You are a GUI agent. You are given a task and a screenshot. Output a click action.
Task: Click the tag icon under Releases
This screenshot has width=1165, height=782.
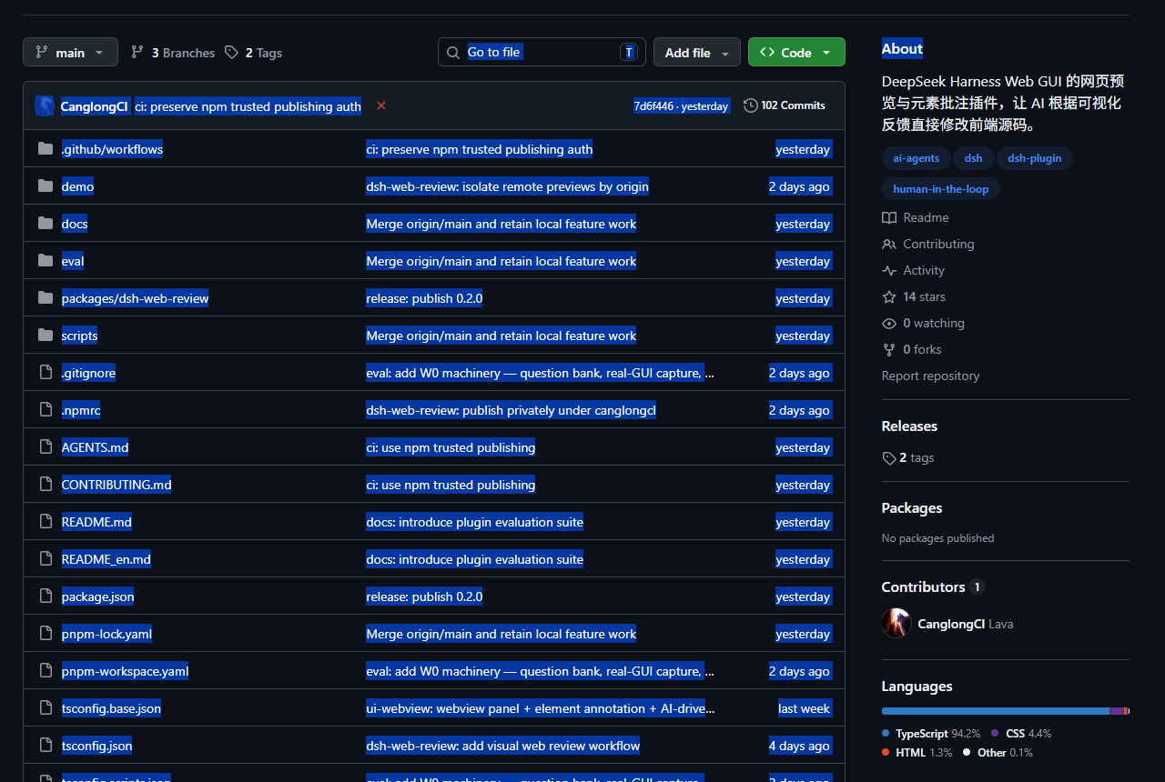tap(889, 458)
